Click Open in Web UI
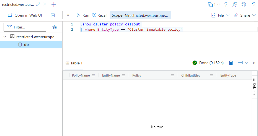Viewport: 258px width, 136px height. (x=25, y=15)
